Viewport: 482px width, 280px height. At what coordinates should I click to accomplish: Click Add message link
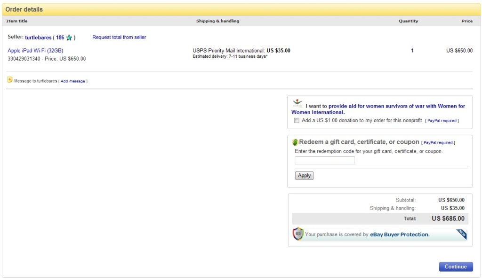(73, 81)
